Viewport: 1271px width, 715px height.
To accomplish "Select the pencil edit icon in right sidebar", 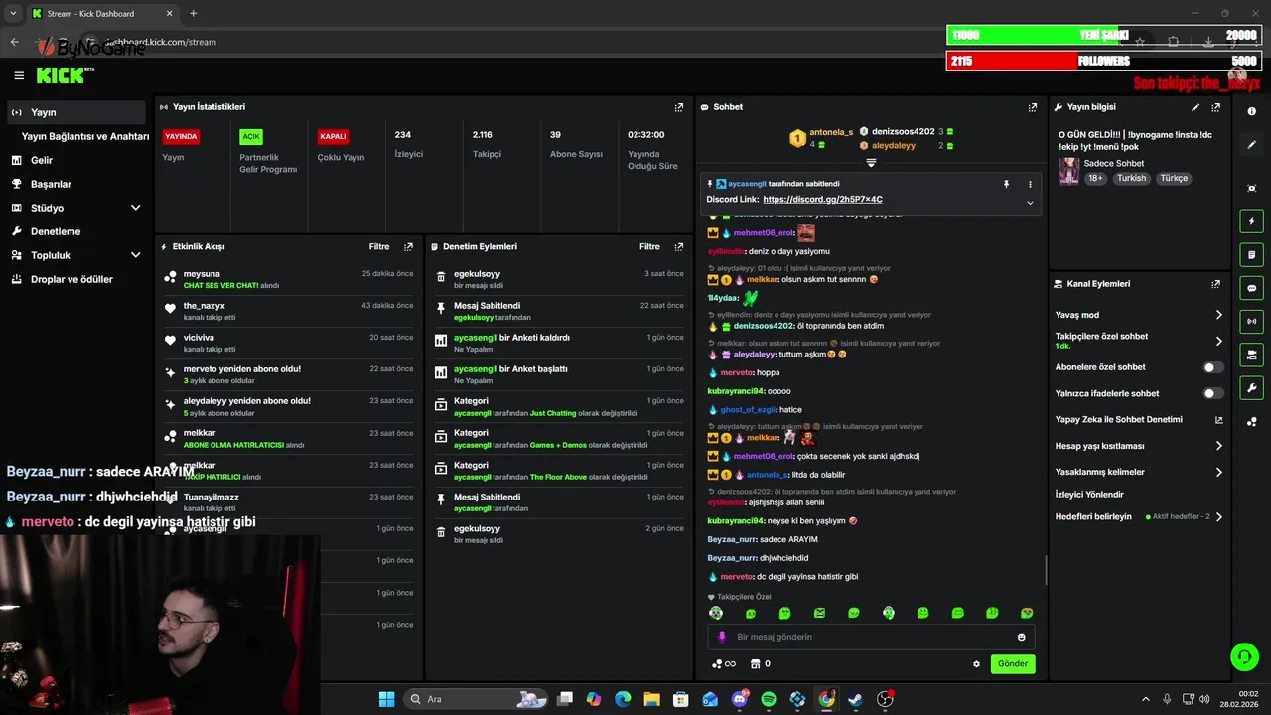I will [x=1251, y=145].
